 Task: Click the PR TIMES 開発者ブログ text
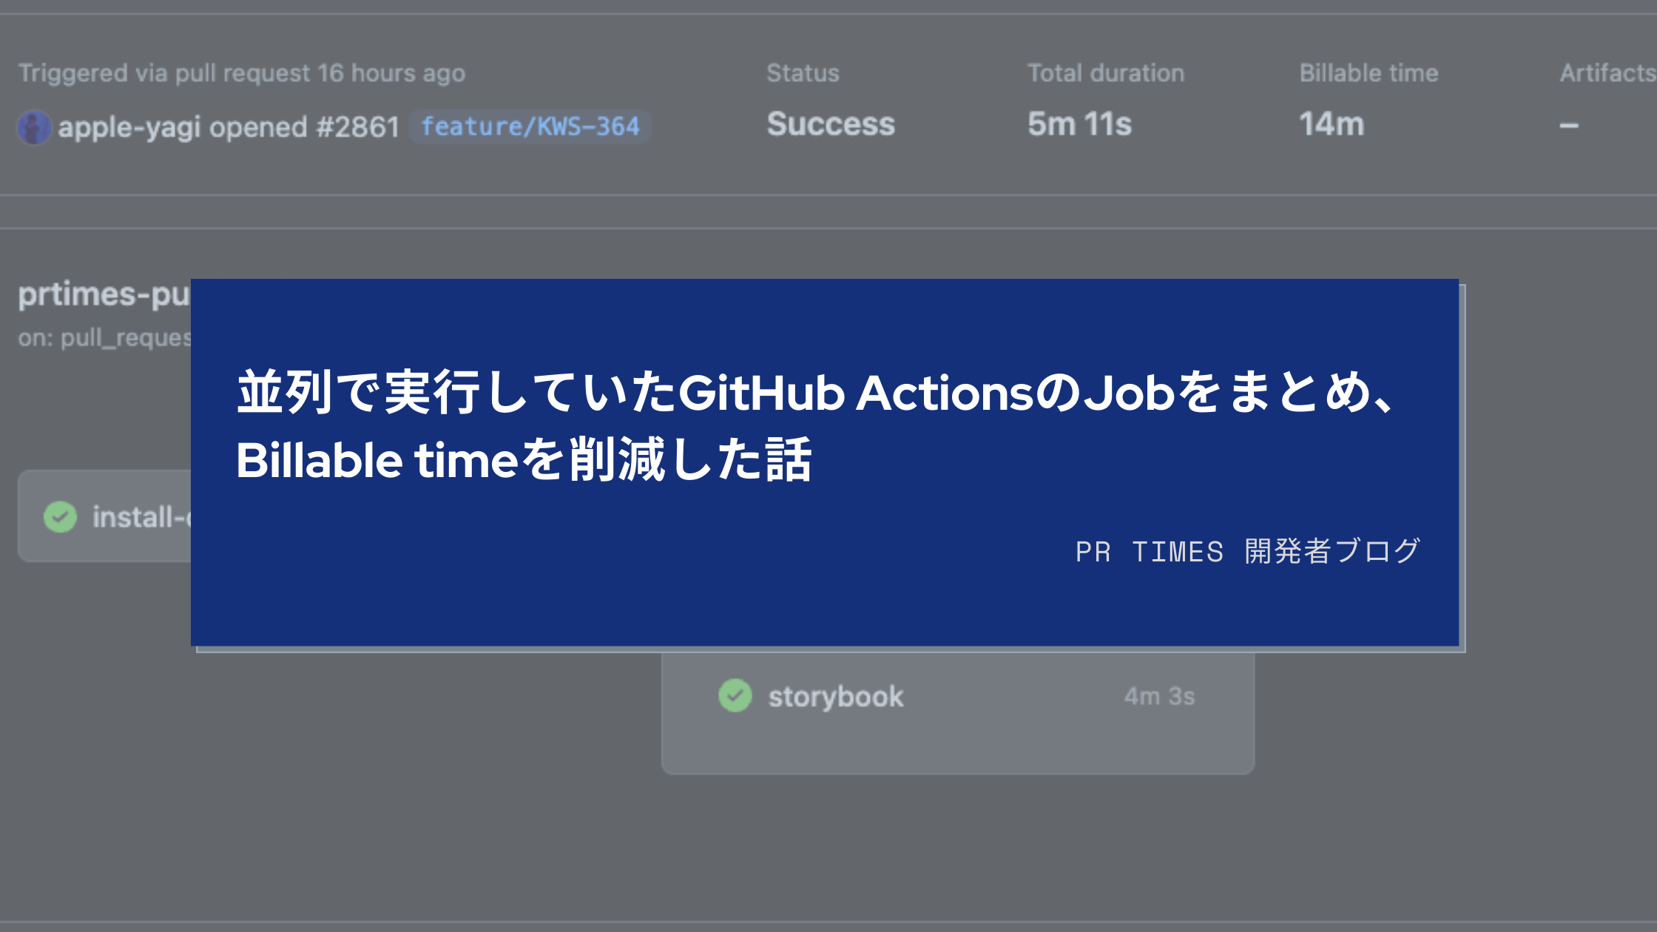point(1248,552)
